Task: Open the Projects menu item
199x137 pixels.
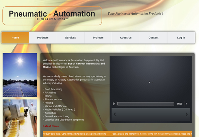Action: [x=98, y=38]
